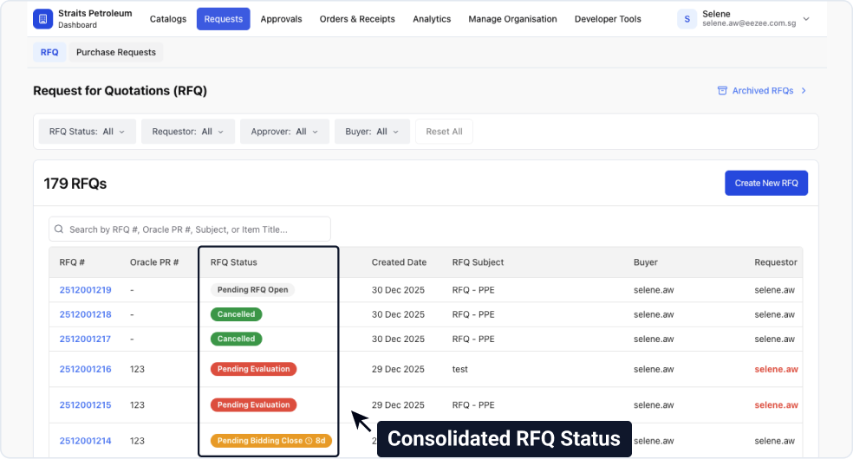The height and width of the screenshot is (459, 853).
Task: Open the Requestor filter dropdown
Action: (188, 132)
